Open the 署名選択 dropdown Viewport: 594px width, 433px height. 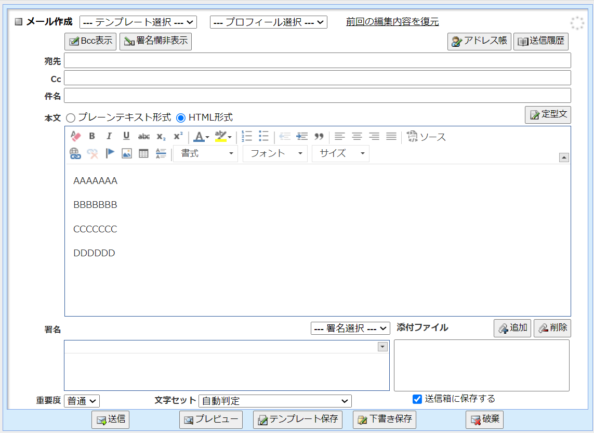point(350,328)
